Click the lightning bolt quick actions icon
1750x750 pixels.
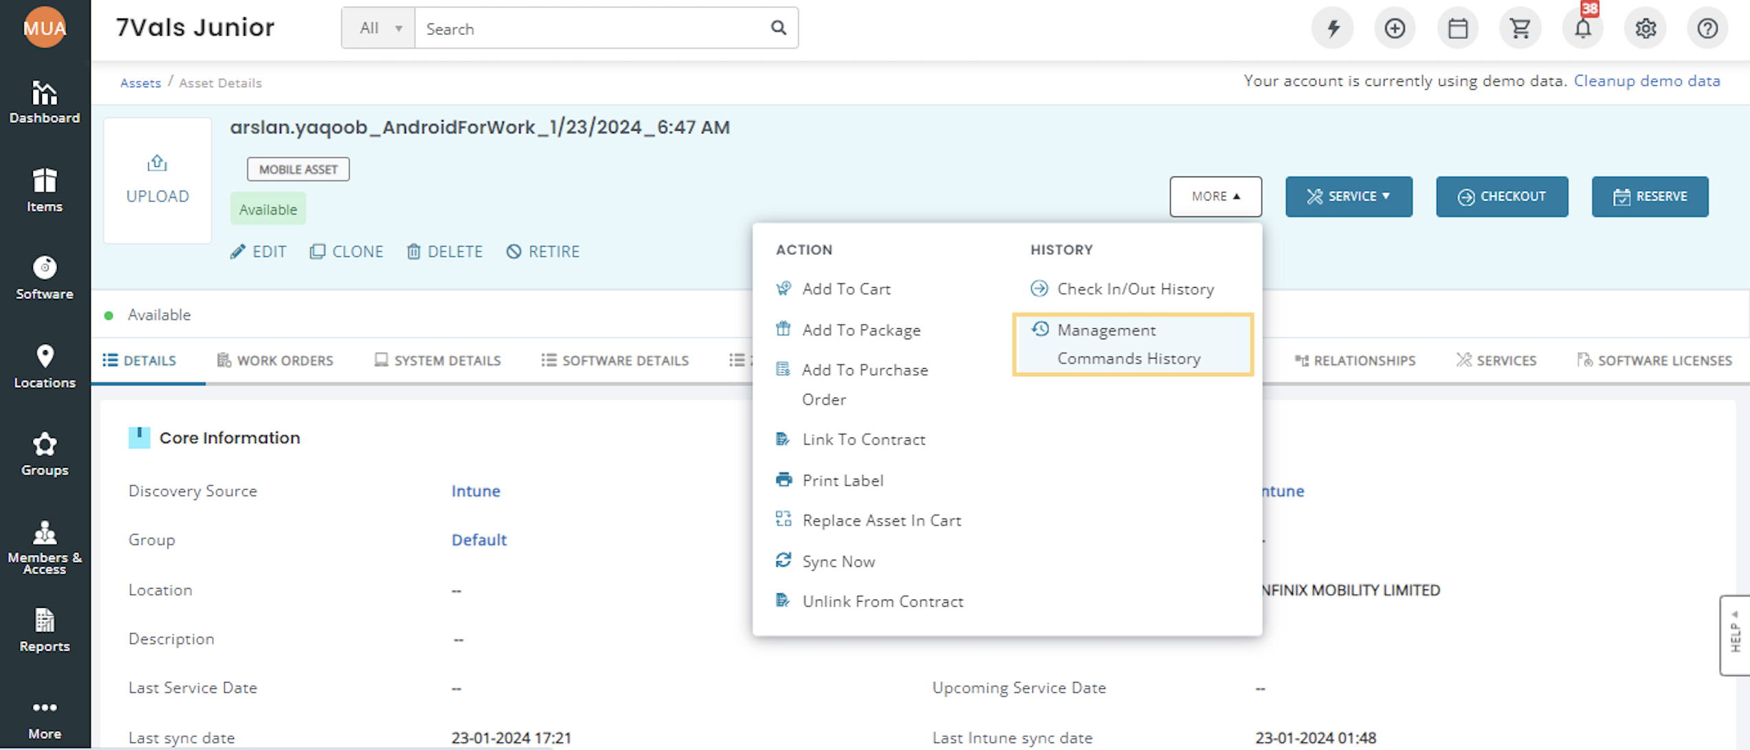pyautogui.click(x=1333, y=29)
